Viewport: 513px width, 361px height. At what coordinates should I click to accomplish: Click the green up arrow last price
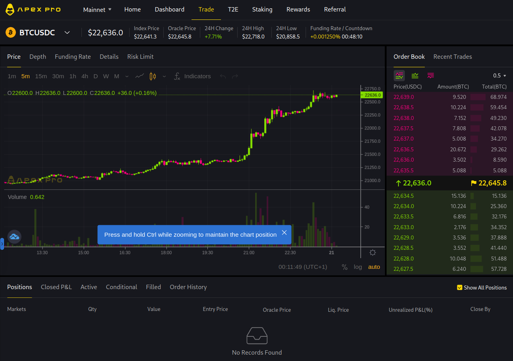[x=398, y=183]
